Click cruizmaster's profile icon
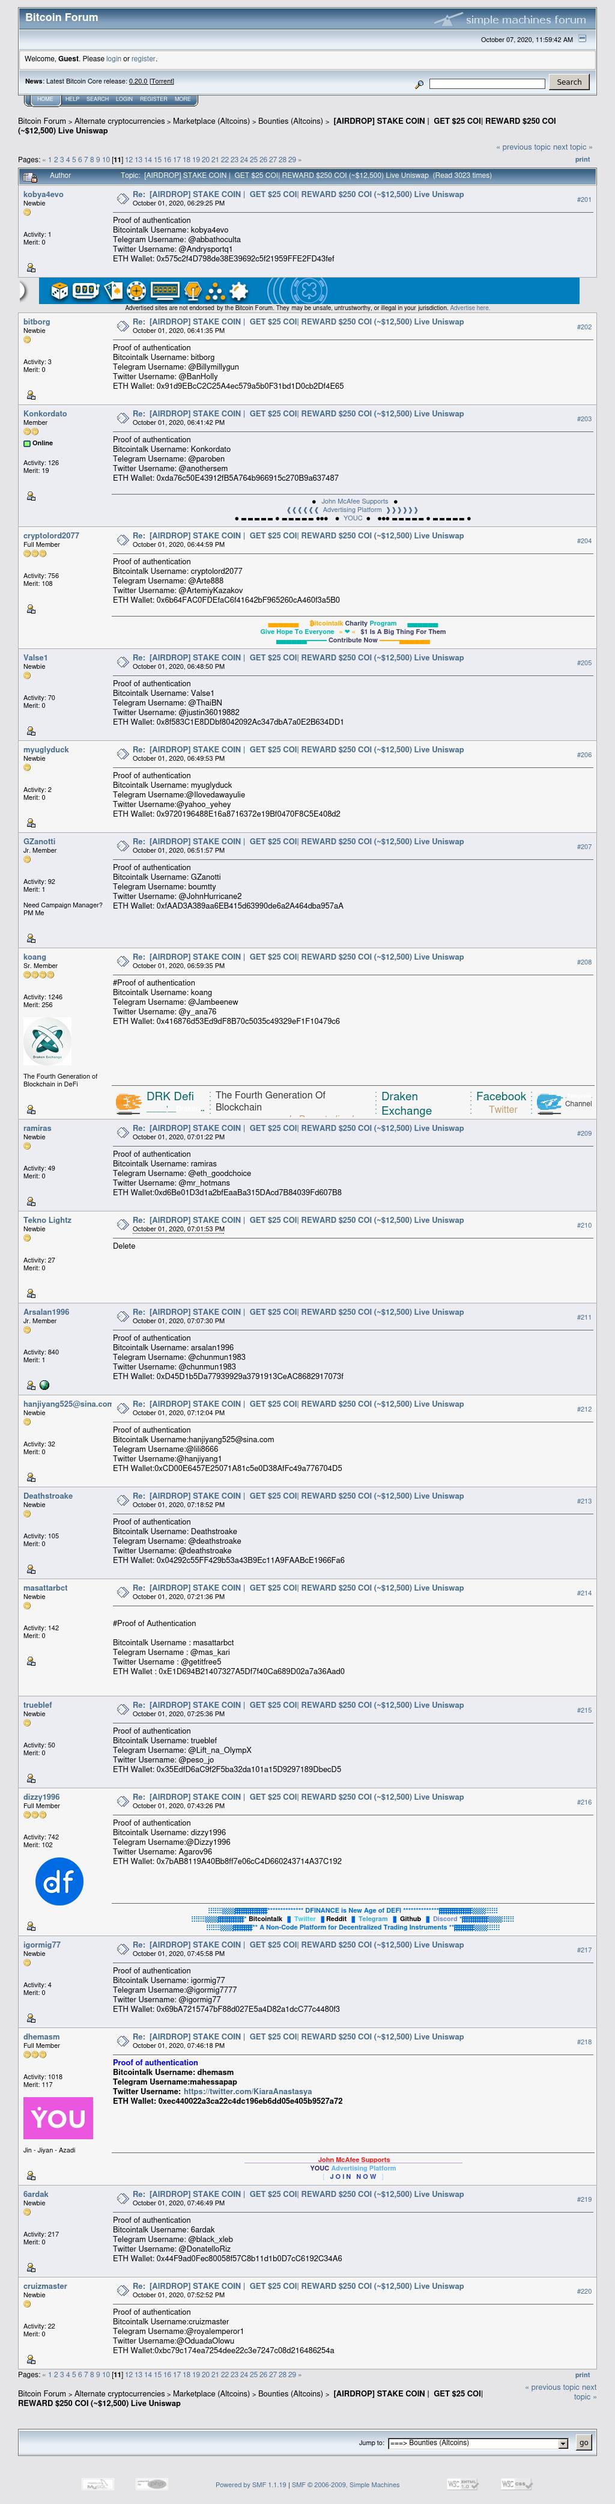This screenshot has height=2504, width=615. (31, 2359)
